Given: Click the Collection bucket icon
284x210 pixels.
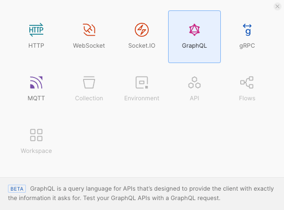Looking at the screenshot, I should 89,82.
